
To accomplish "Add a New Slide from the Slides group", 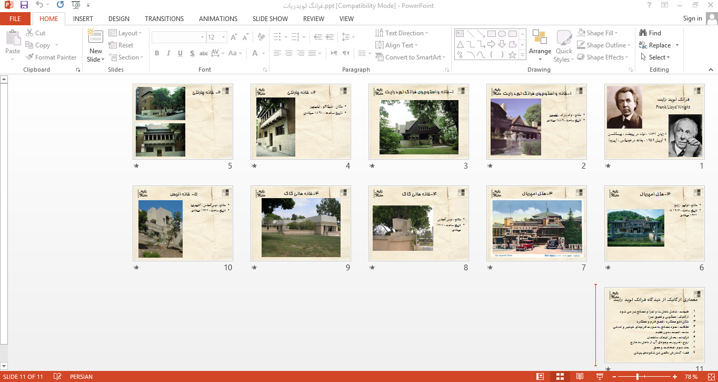I will pos(96,45).
